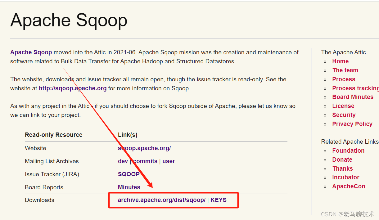Open the user mailing list archive
The width and height of the screenshot is (379, 220).
tap(169, 161)
